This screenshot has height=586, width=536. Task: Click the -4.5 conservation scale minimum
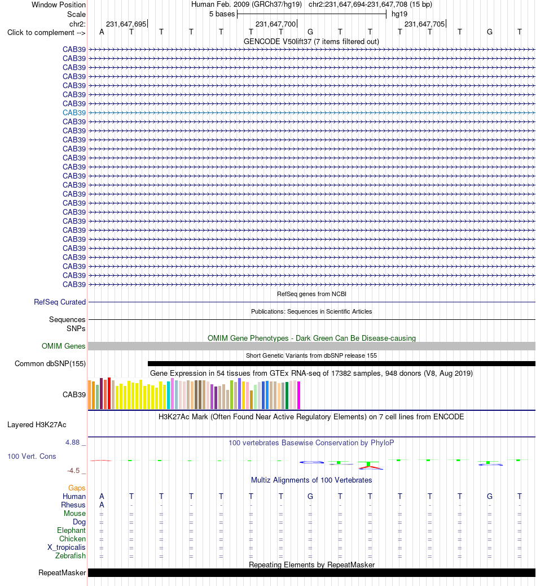point(73,471)
